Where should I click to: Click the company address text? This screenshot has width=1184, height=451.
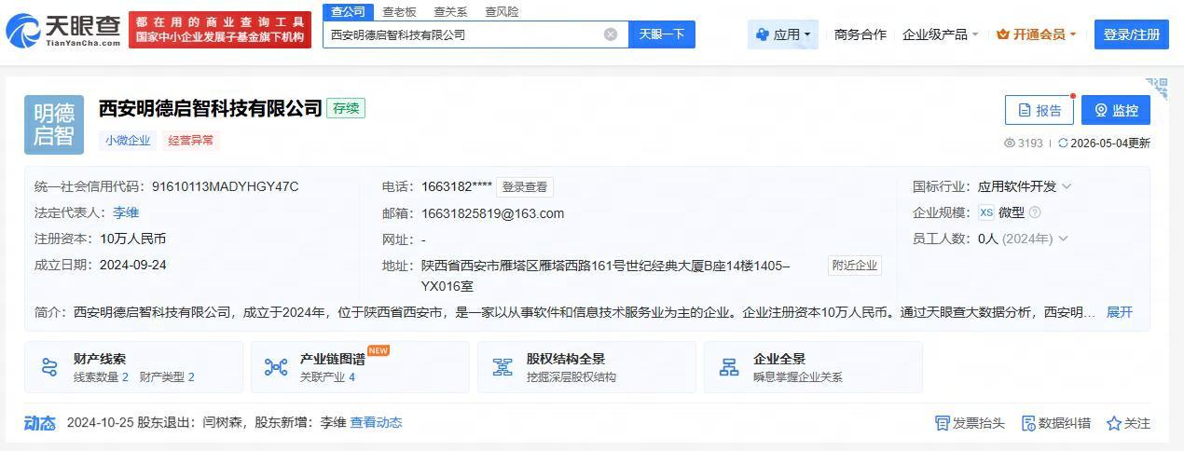[x=605, y=276]
